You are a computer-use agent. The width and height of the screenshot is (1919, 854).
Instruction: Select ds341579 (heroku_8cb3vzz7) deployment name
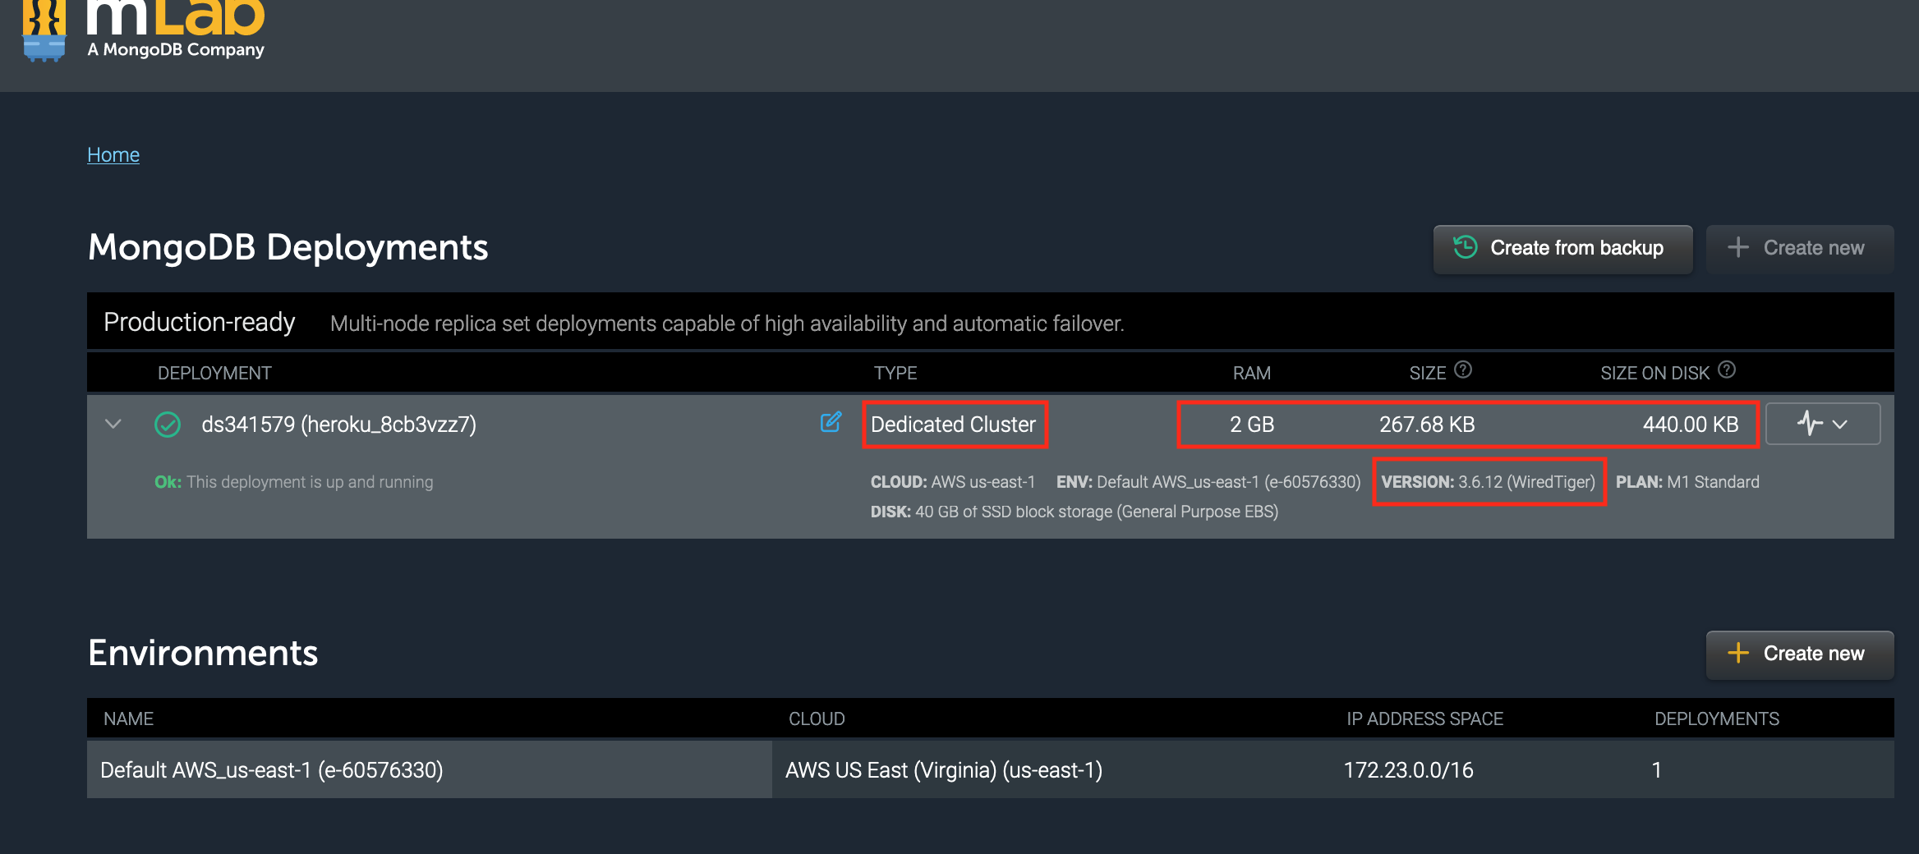coord(338,425)
